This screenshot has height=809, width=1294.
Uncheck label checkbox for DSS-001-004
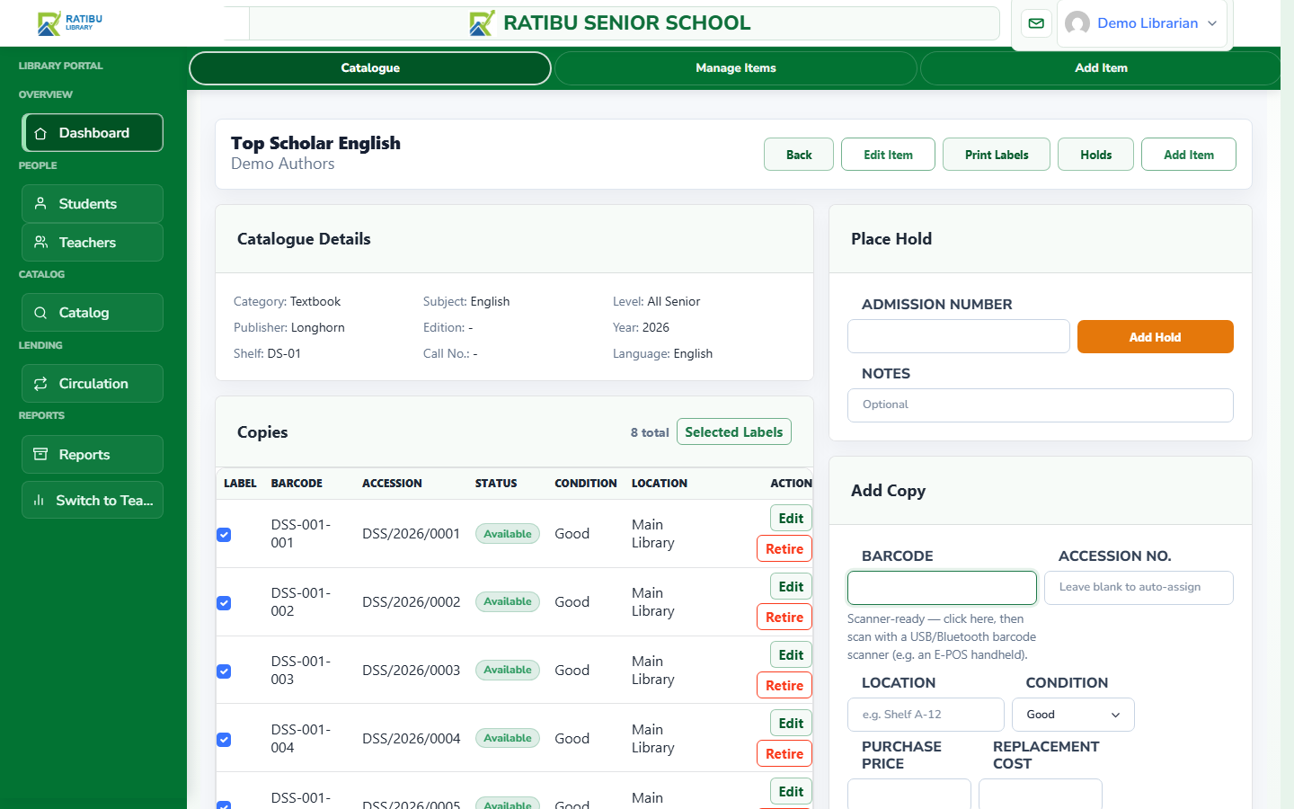(224, 740)
